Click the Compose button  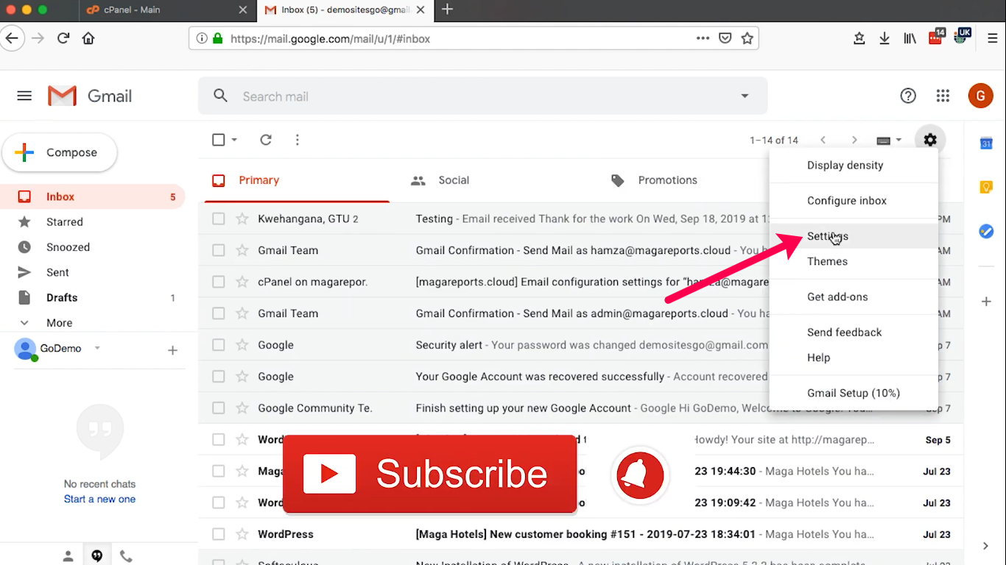click(x=60, y=152)
